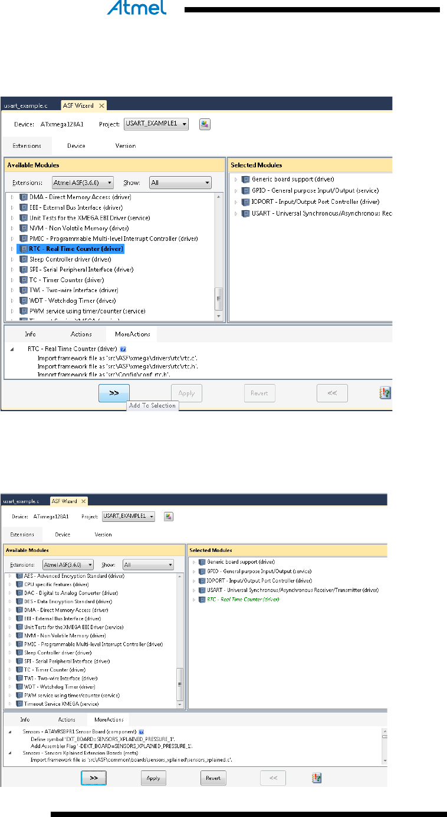Click the icon of the green RTC entry
The width and height of the screenshot is (447, 817).
(202, 599)
